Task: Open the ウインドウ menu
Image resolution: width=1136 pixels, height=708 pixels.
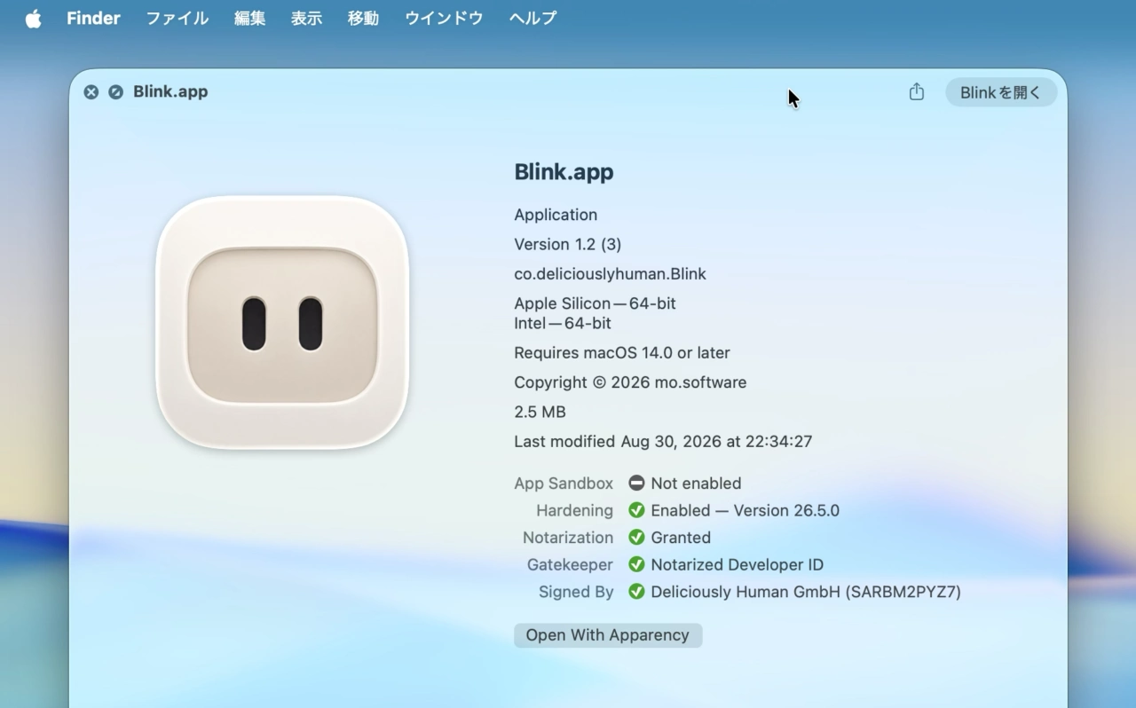Action: coord(444,18)
